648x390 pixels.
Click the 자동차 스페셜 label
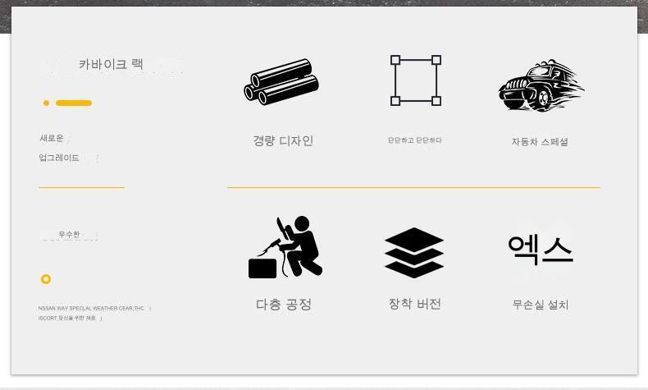[540, 141]
